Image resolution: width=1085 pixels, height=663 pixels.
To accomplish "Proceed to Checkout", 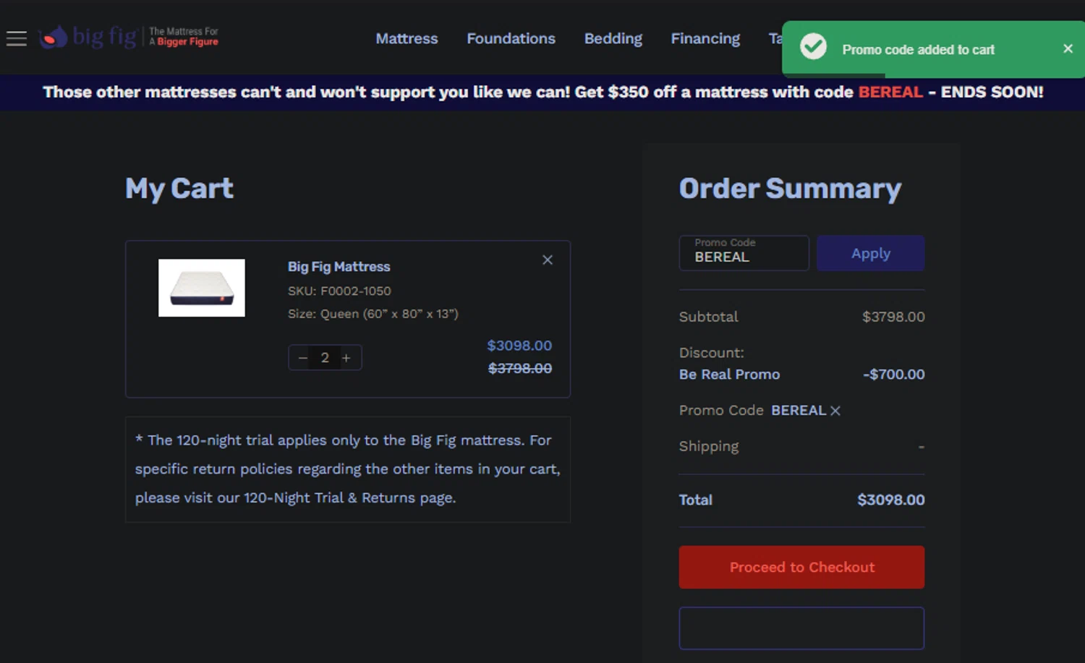I will tap(801, 567).
